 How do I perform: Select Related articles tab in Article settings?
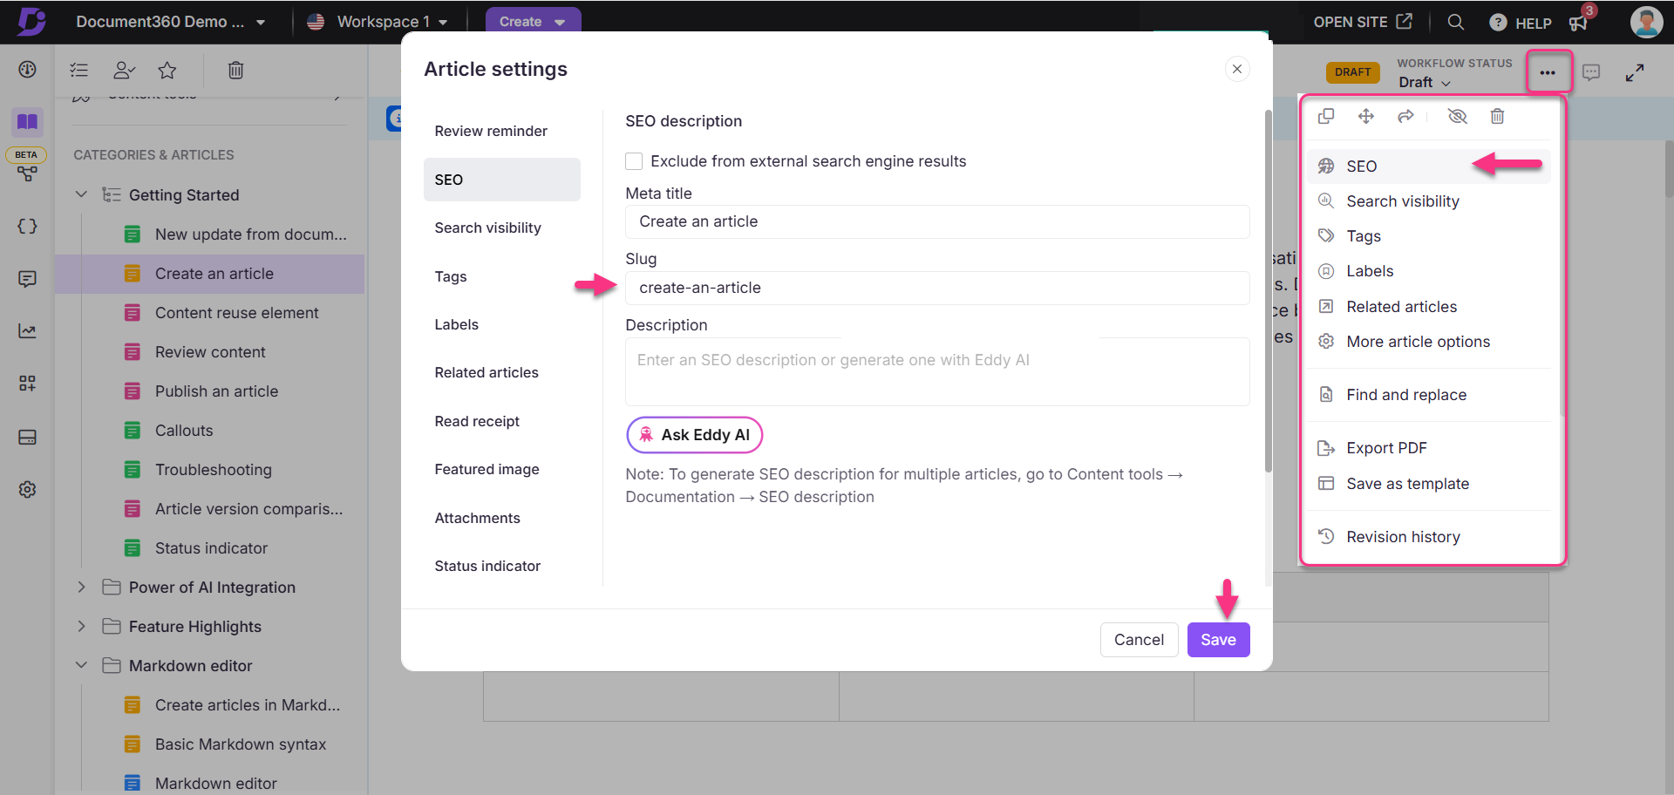(x=487, y=372)
